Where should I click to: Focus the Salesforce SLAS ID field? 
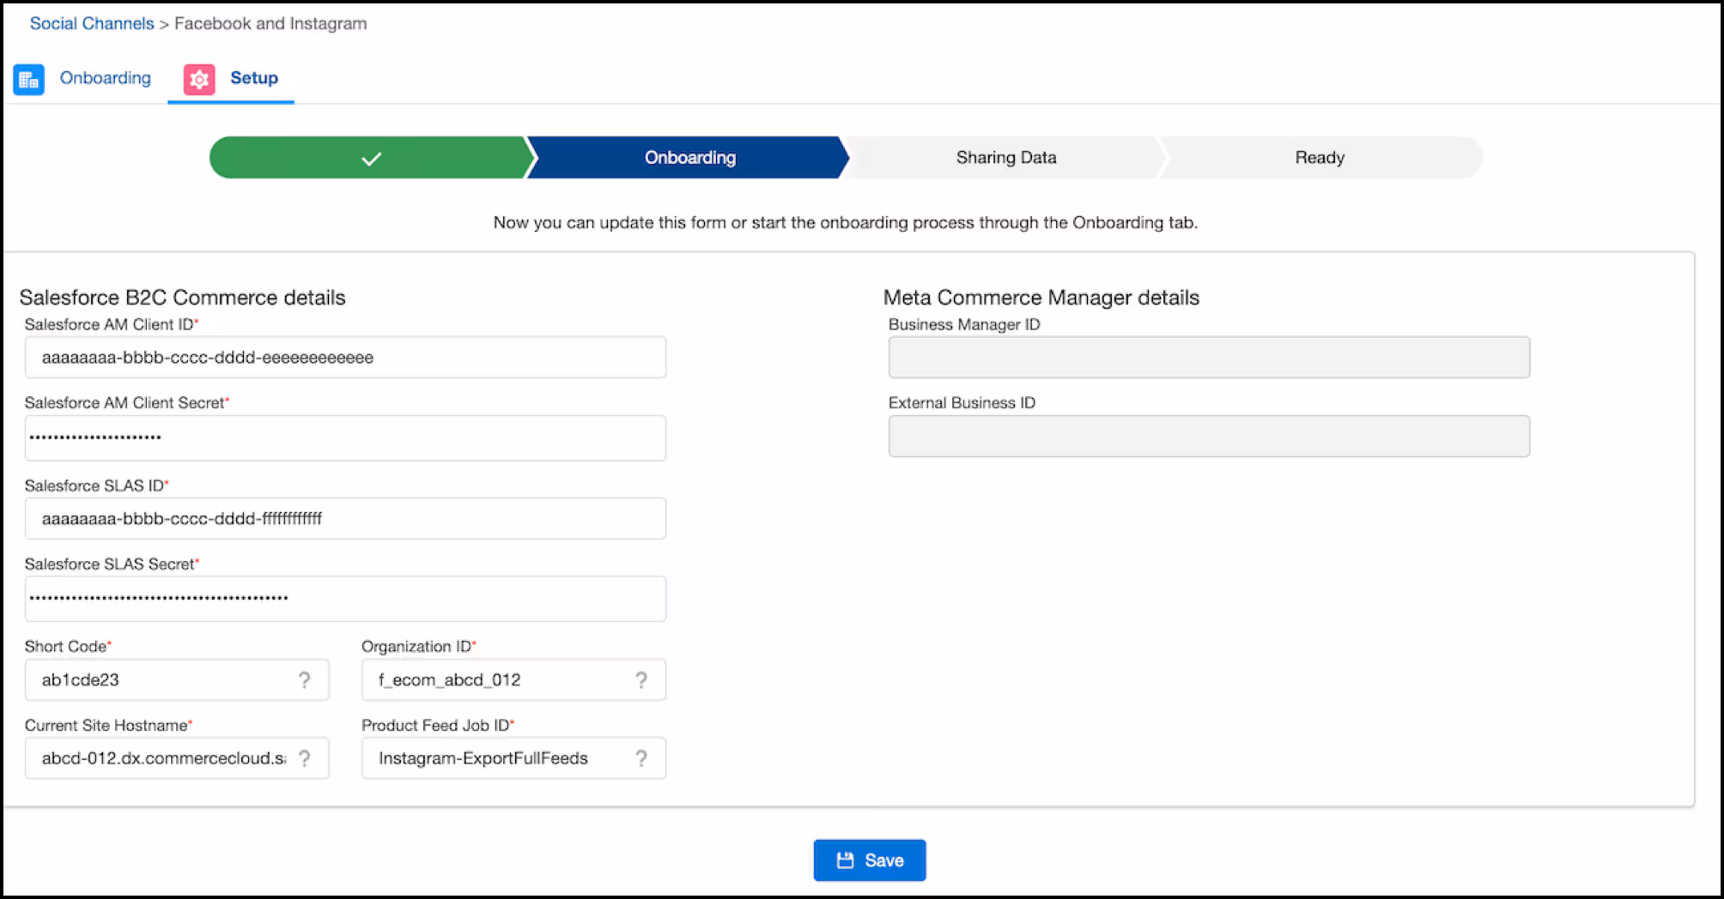tap(345, 519)
